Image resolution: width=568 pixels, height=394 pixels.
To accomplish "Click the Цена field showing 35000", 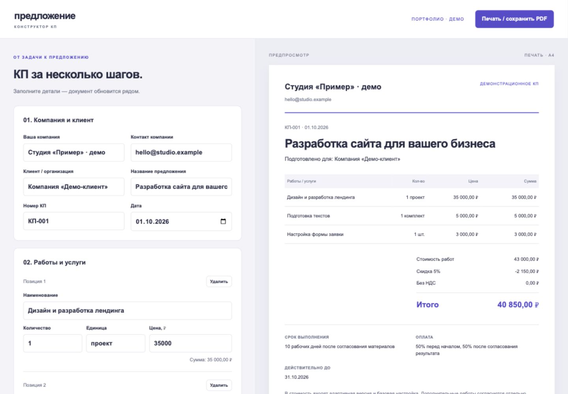I will (x=191, y=343).
